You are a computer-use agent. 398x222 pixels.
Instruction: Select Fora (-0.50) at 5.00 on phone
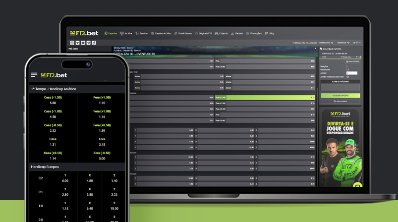point(102,156)
